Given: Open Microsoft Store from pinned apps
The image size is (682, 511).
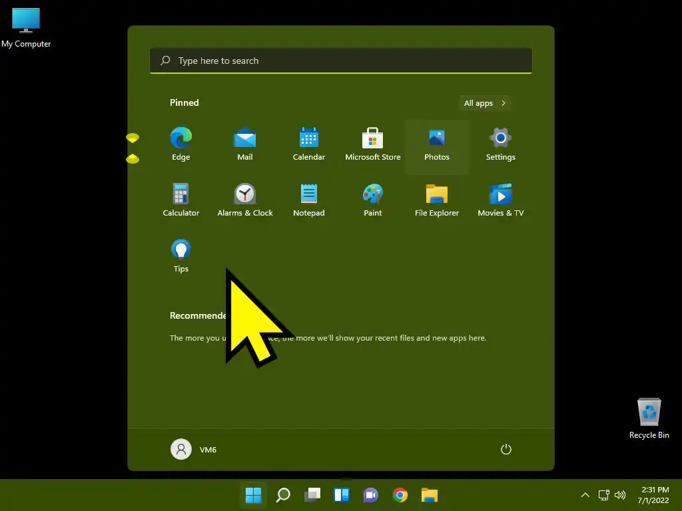Looking at the screenshot, I should (x=373, y=144).
